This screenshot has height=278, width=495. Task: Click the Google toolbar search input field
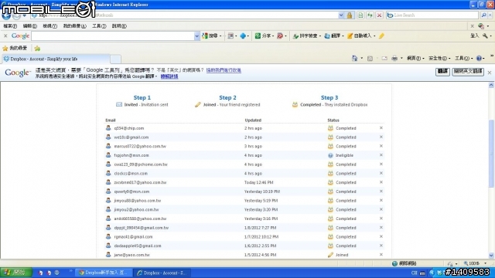(113, 36)
